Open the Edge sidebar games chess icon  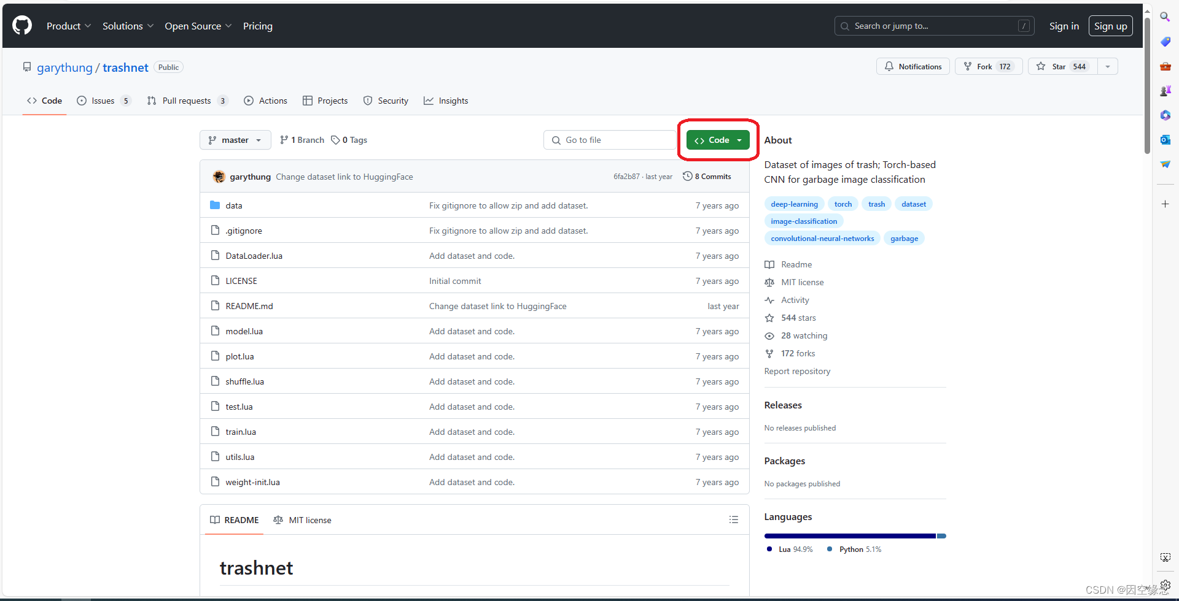tap(1165, 91)
